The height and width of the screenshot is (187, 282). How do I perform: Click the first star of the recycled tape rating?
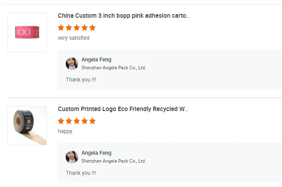coord(61,121)
